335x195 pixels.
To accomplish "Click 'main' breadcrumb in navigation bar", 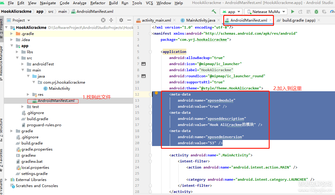I will [63, 12].
